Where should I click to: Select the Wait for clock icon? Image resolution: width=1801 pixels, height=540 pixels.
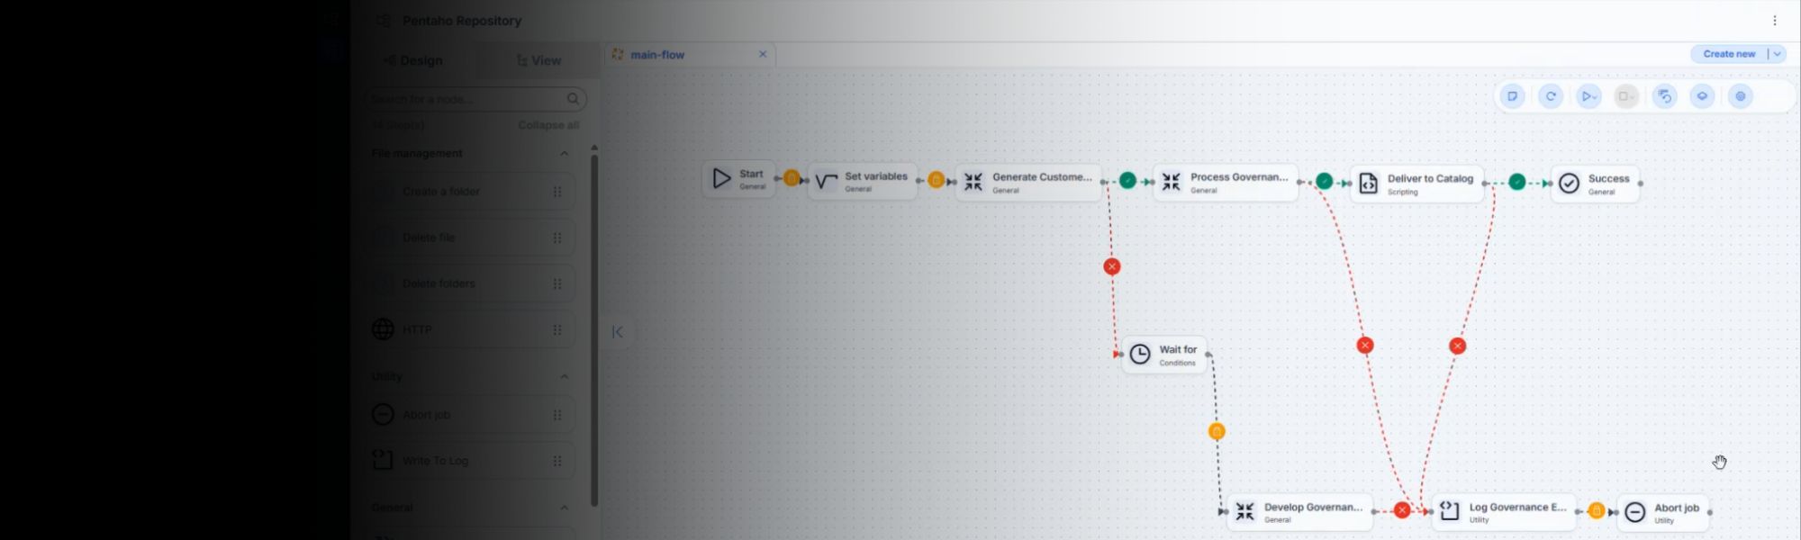pyautogui.click(x=1140, y=355)
